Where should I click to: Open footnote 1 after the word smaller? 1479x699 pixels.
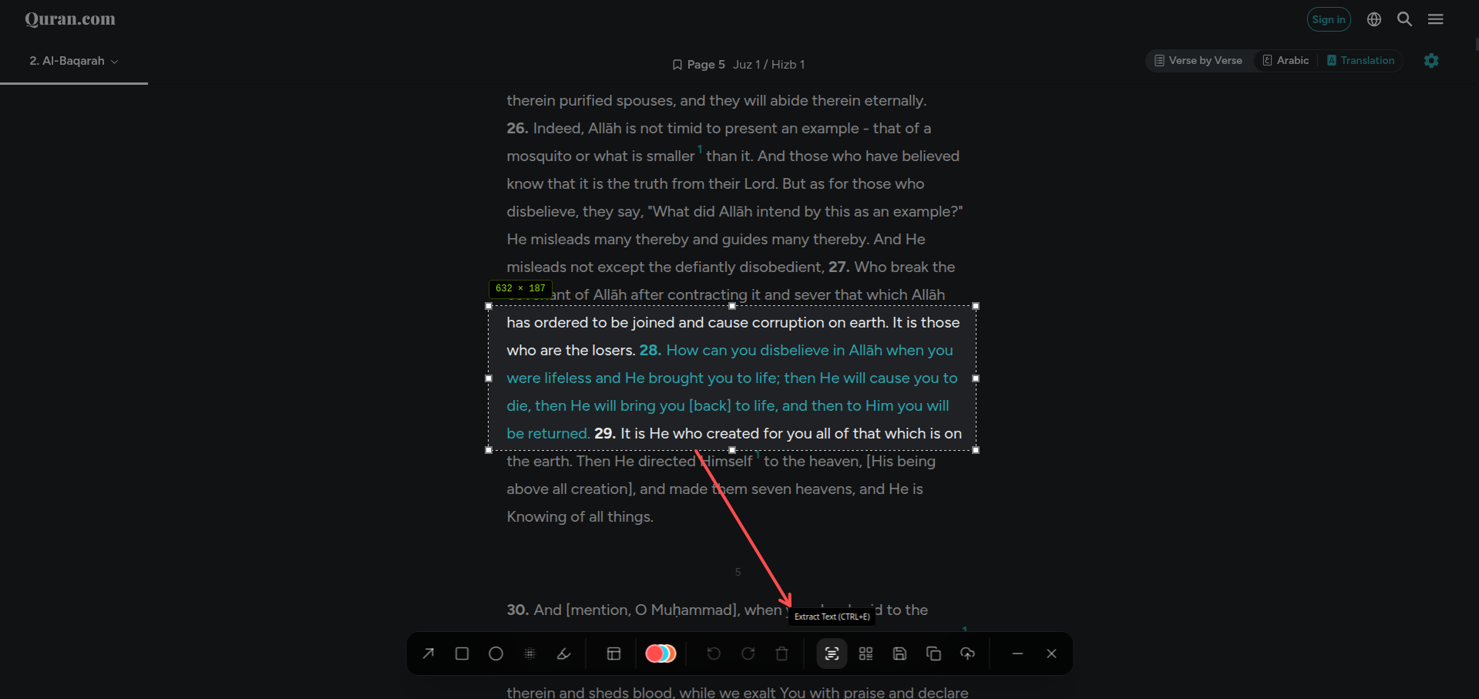pos(700,148)
